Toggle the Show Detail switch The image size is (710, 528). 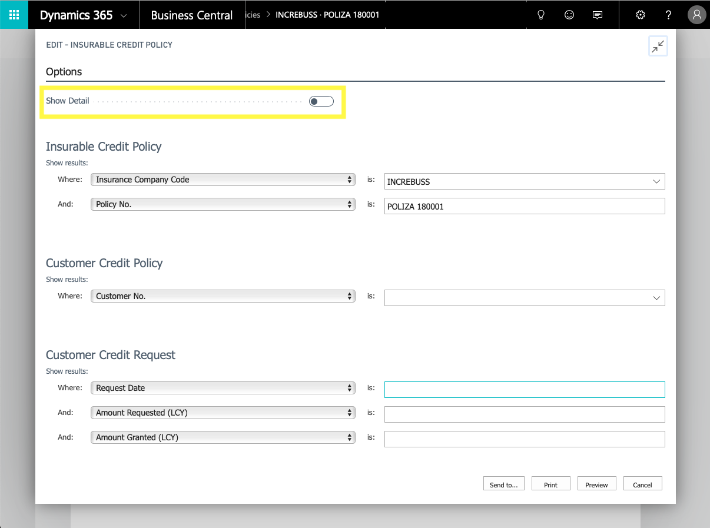click(x=321, y=101)
